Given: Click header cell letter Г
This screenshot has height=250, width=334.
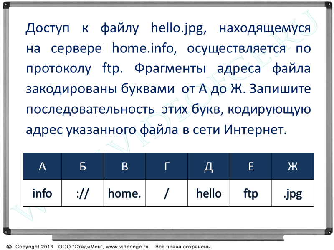Looking at the screenshot, I should coord(167,166).
